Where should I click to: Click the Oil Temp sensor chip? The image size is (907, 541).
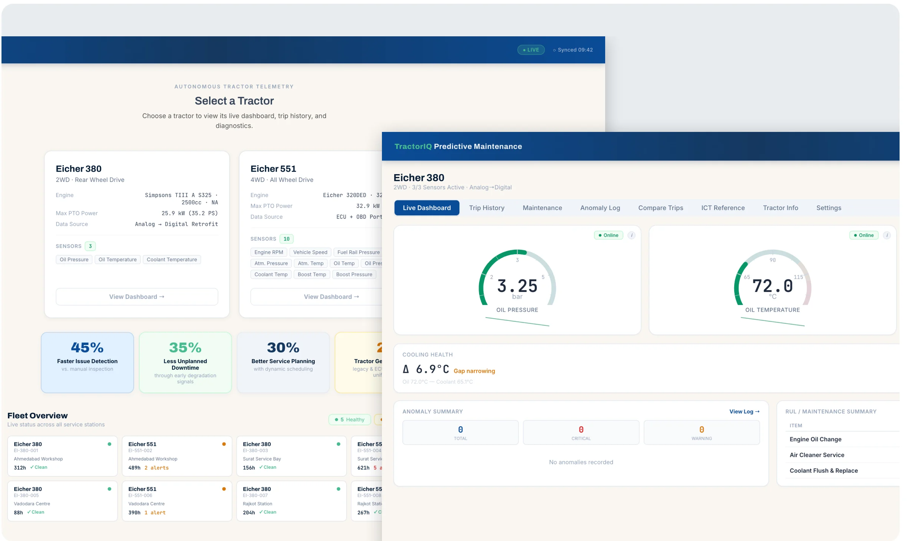pos(344,263)
